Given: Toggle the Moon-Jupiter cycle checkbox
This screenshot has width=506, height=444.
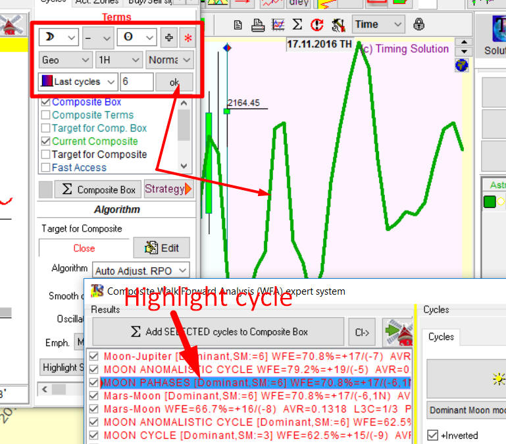Looking at the screenshot, I should [93, 357].
